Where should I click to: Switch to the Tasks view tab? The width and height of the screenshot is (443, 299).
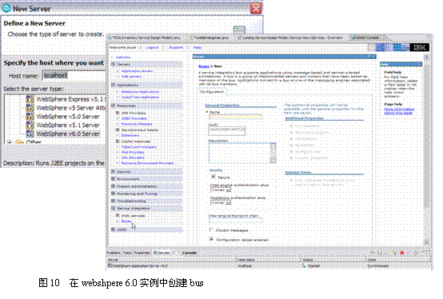[127, 253]
